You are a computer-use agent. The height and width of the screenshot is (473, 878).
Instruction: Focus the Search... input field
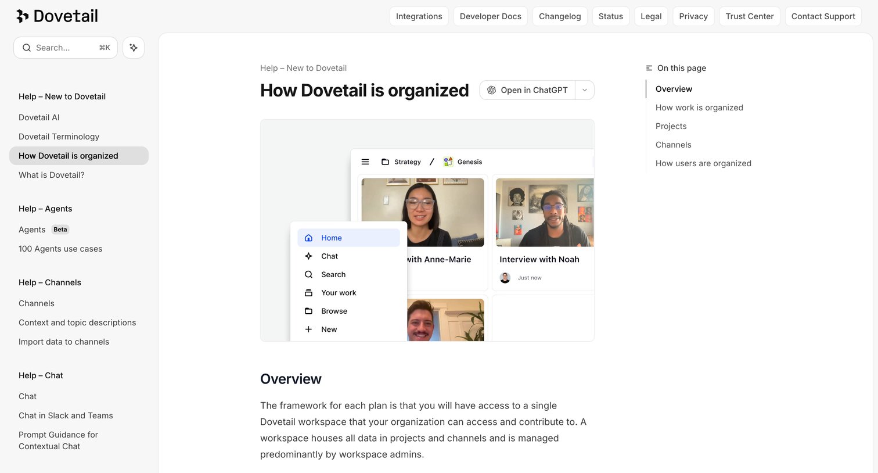(x=66, y=48)
